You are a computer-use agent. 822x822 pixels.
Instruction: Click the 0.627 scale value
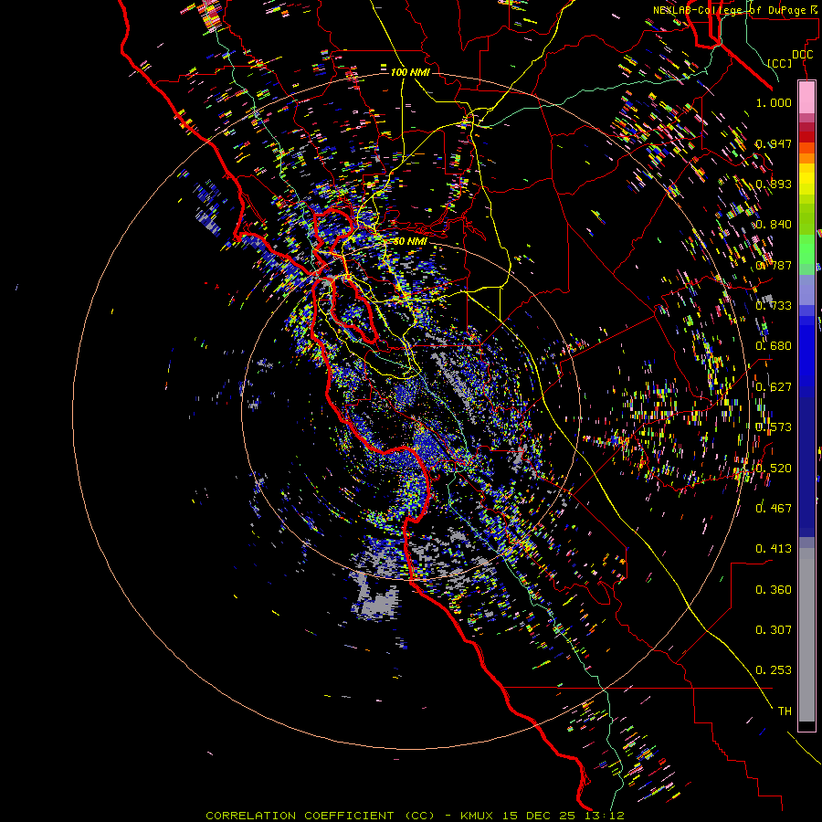click(774, 387)
